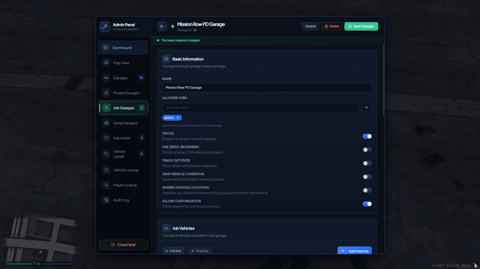Click 'You have unsaved changes' notice
480x269 pixels.
180,40
